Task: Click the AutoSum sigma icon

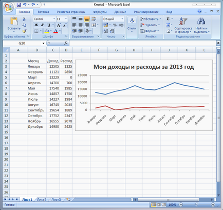Action: pyautogui.click(x=168, y=19)
